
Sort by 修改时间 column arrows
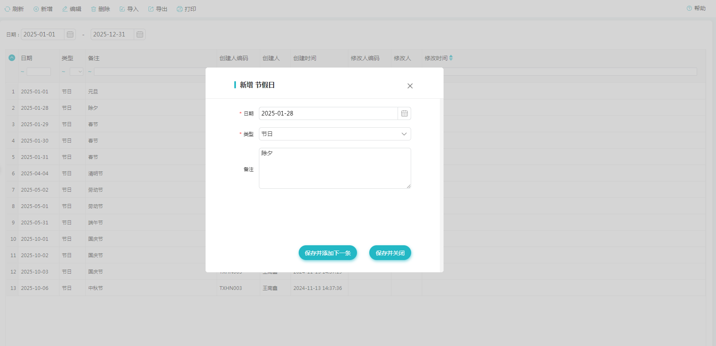pyautogui.click(x=451, y=58)
